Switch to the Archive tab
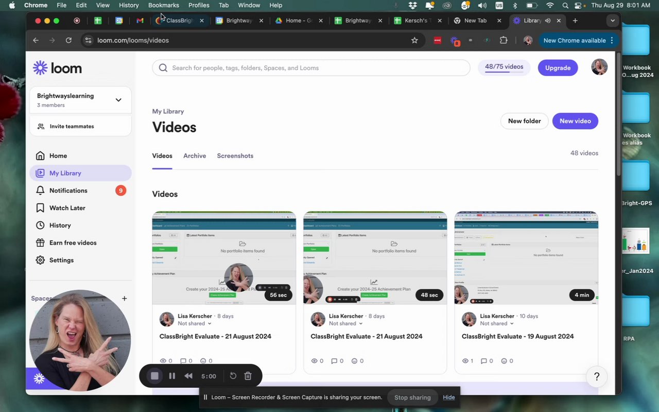 [195, 156]
